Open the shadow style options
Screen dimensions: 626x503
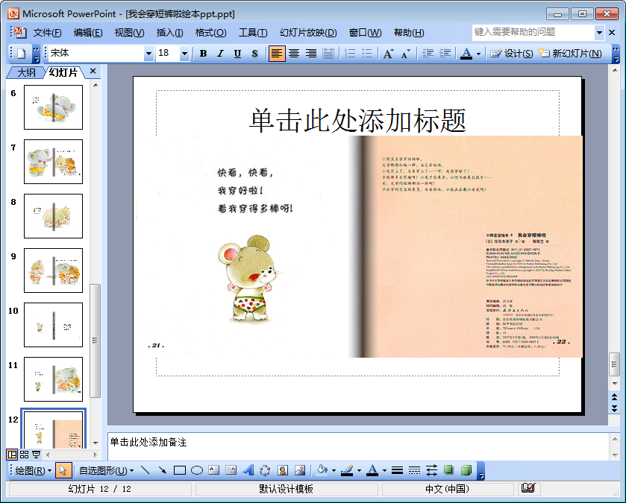pos(448,470)
